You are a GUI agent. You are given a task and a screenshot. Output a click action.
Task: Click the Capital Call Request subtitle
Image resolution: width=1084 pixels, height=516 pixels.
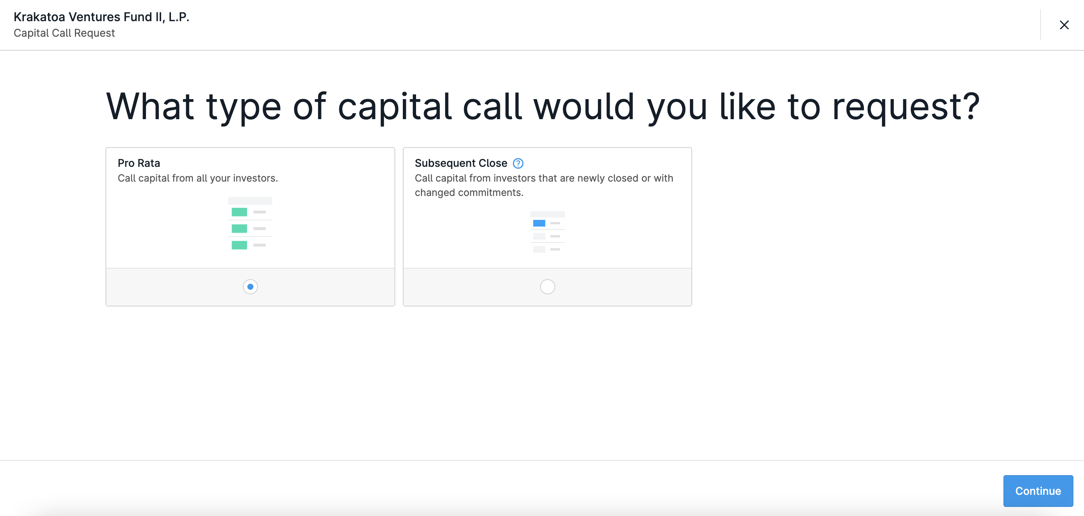pyautogui.click(x=64, y=33)
